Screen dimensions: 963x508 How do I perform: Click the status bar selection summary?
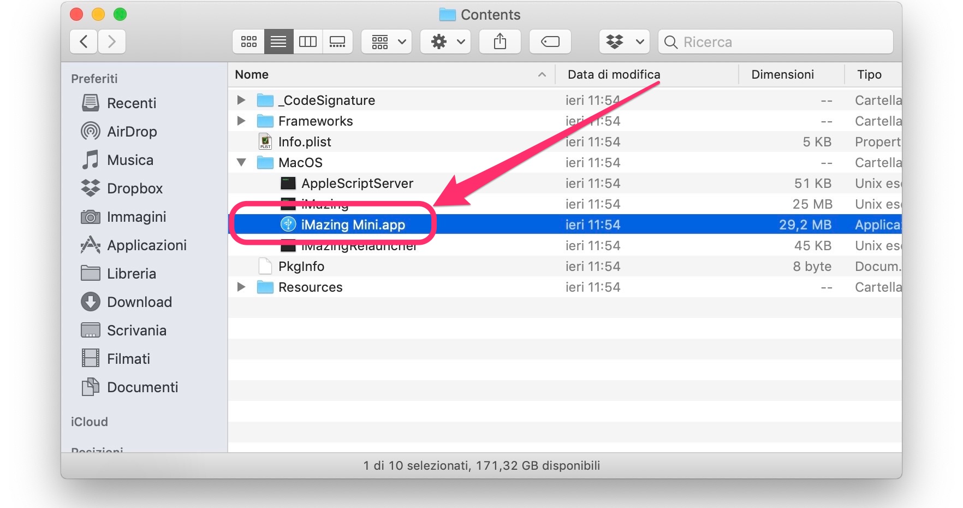tap(481, 465)
